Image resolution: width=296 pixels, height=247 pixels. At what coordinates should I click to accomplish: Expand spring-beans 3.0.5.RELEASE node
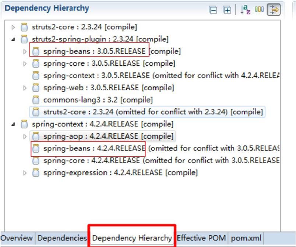[25, 51]
